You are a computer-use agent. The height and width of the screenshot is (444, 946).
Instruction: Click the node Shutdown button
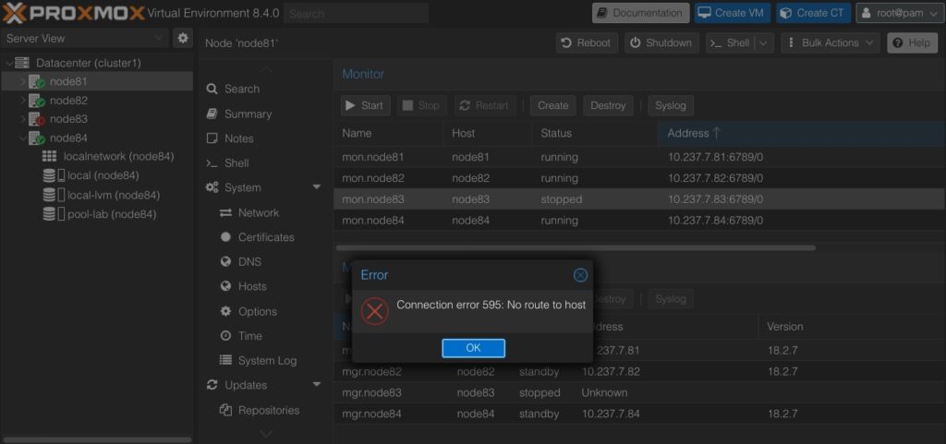coord(661,42)
